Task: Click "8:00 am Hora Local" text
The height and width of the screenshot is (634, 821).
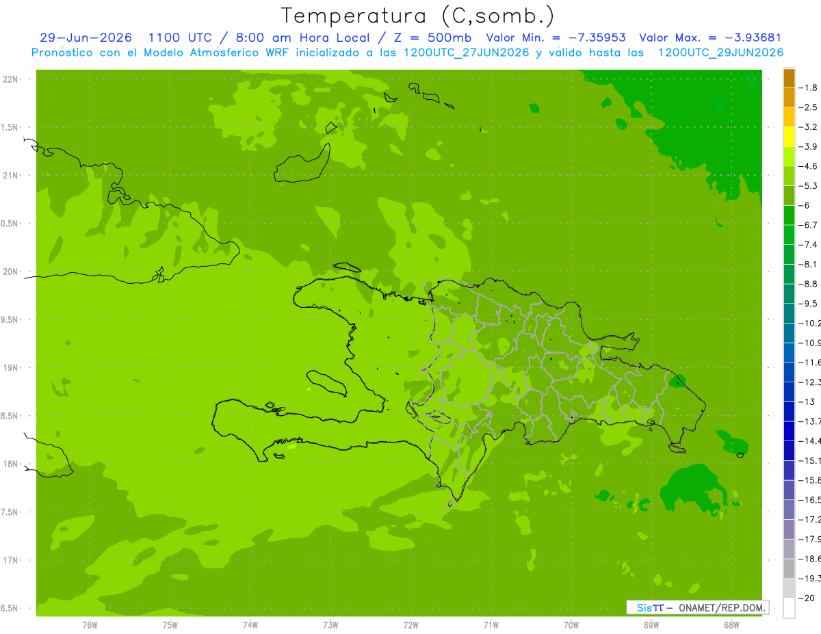Action: tap(304, 38)
